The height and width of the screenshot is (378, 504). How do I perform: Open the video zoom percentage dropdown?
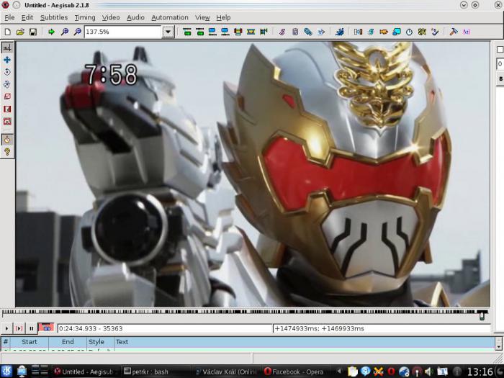pyautogui.click(x=168, y=32)
